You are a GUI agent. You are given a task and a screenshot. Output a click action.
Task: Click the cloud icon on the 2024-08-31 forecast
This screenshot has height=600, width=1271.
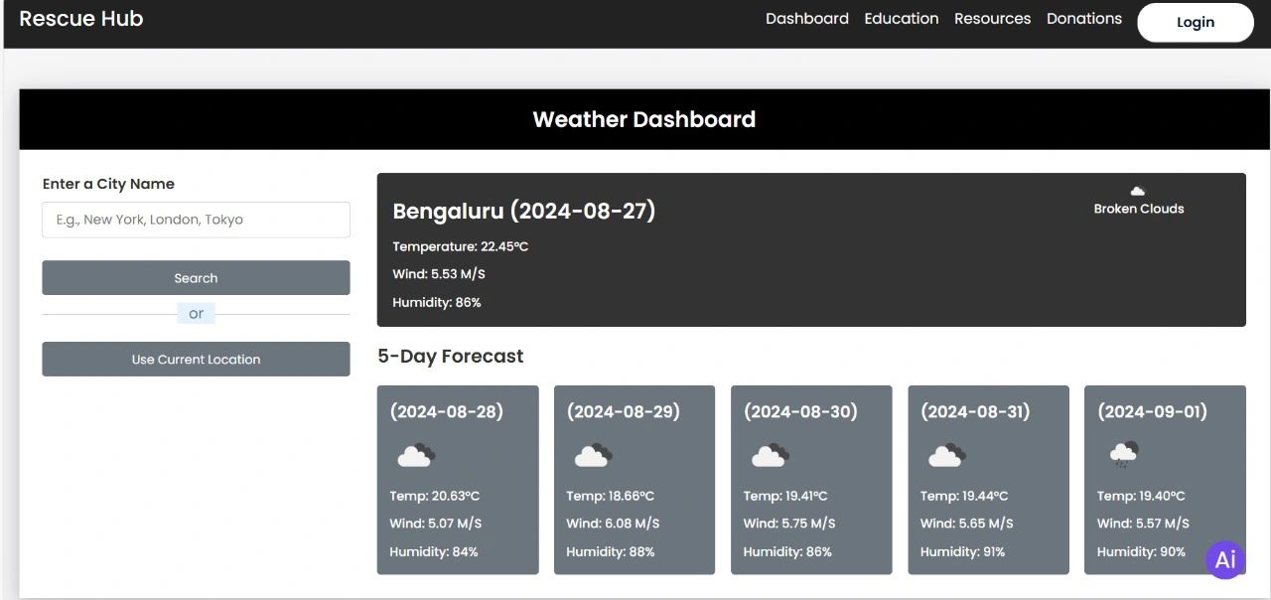946,456
